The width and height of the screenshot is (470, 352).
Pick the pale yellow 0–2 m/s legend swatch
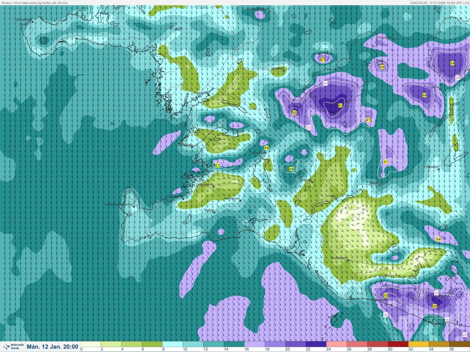click(x=91, y=344)
